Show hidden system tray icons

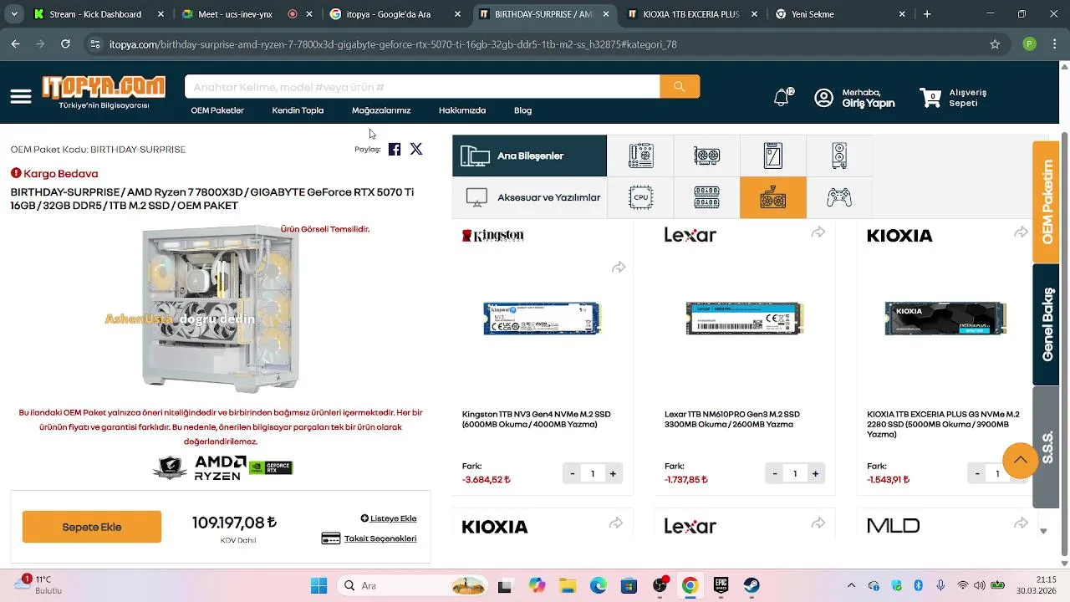[x=851, y=585]
